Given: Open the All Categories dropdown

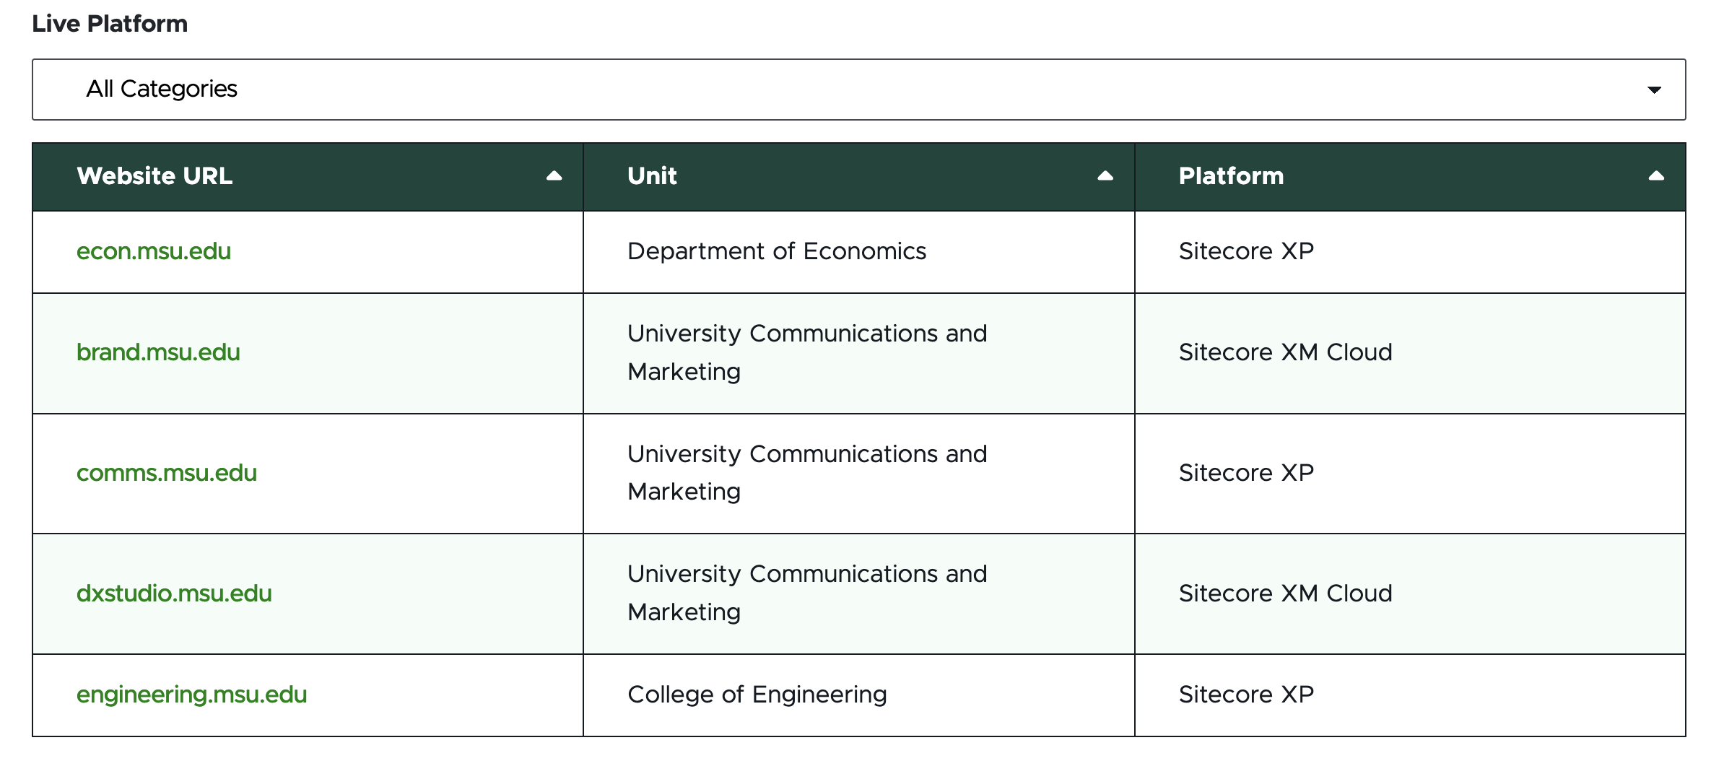Looking at the screenshot, I should 858,90.
